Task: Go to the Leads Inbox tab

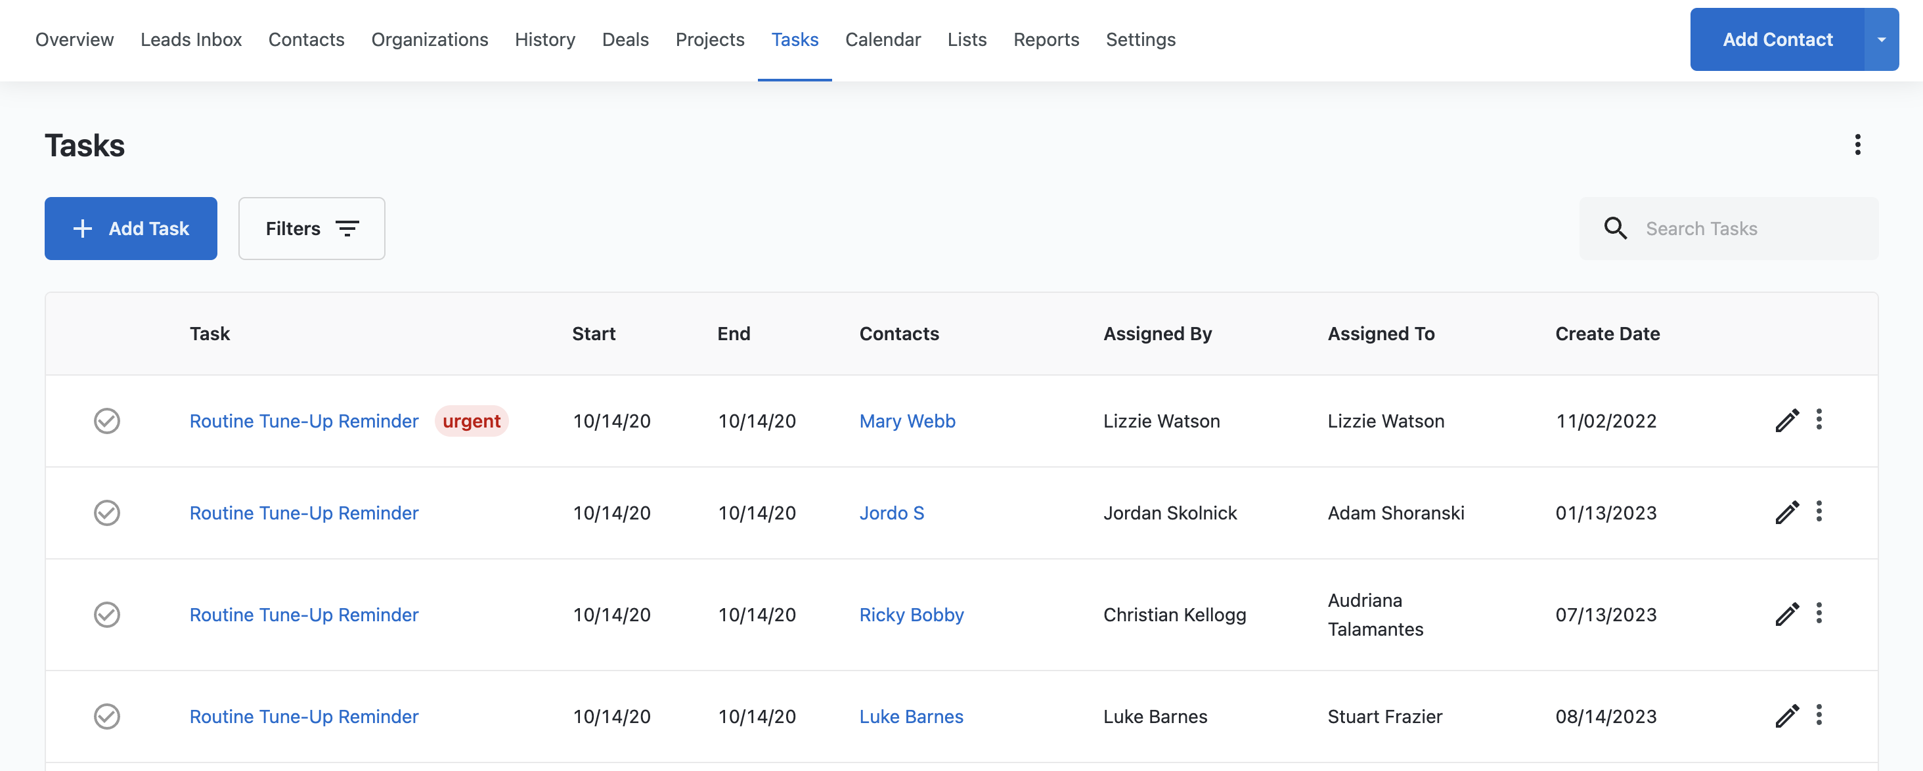Action: pos(191,39)
